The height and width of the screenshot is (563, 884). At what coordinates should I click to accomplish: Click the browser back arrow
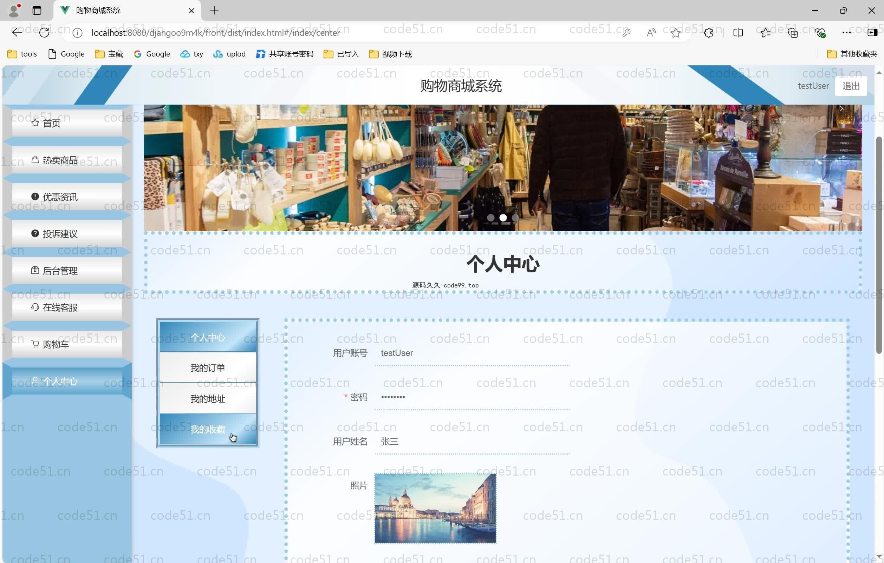(x=17, y=33)
